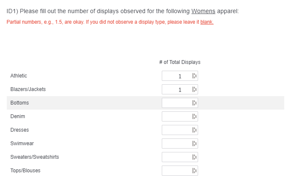The height and width of the screenshot is (185, 302).
Task: Click the "# of Total Displays" column header
Action: (180, 62)
